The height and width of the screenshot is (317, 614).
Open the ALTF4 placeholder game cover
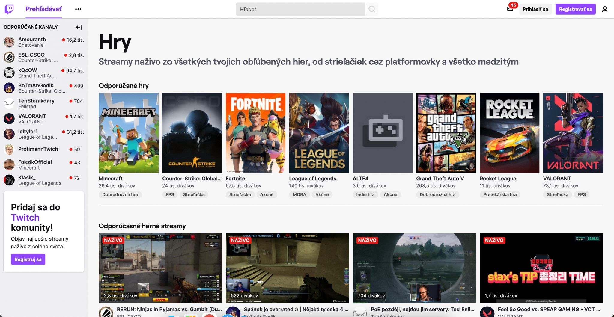[383, 133]
